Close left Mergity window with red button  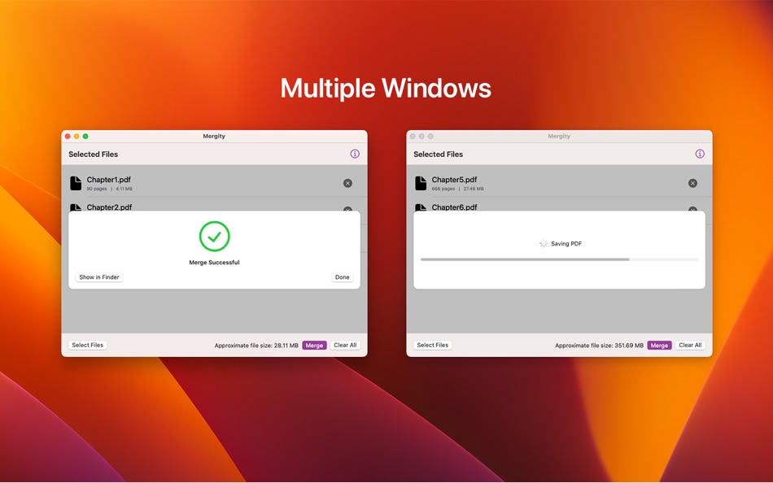click(68, 137)
